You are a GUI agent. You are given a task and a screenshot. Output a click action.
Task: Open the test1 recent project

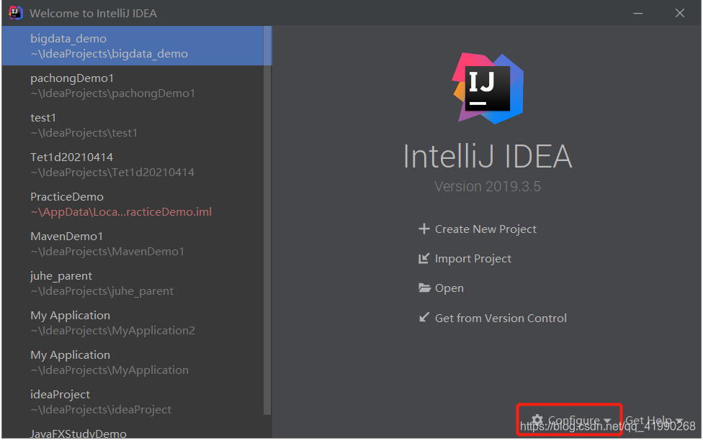click(x=133, y=125)
